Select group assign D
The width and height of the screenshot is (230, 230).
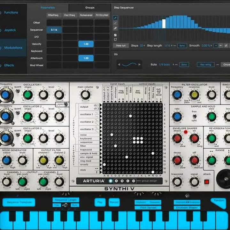[134, 181]
